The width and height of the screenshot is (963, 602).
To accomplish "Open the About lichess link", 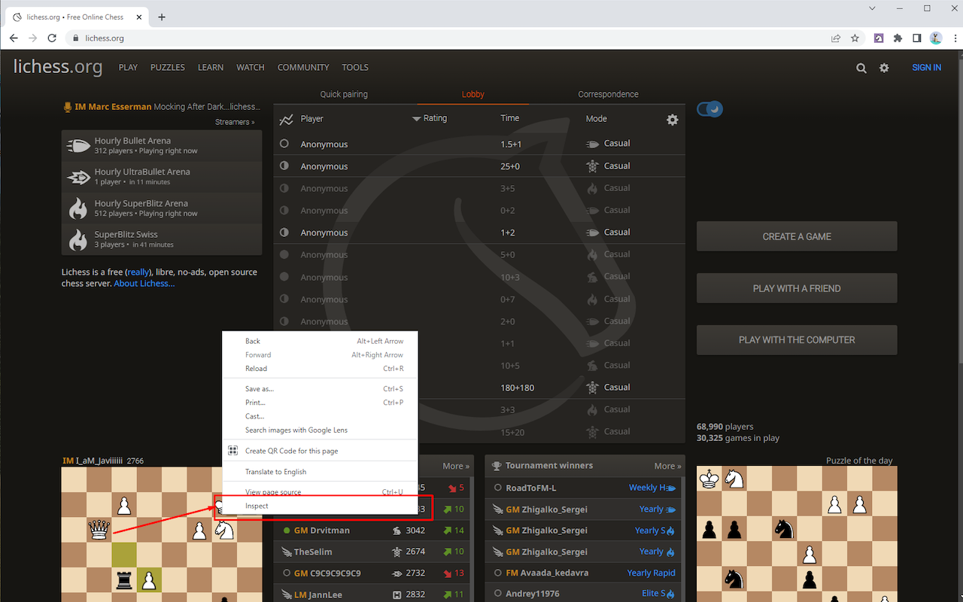I will point(144,283).
